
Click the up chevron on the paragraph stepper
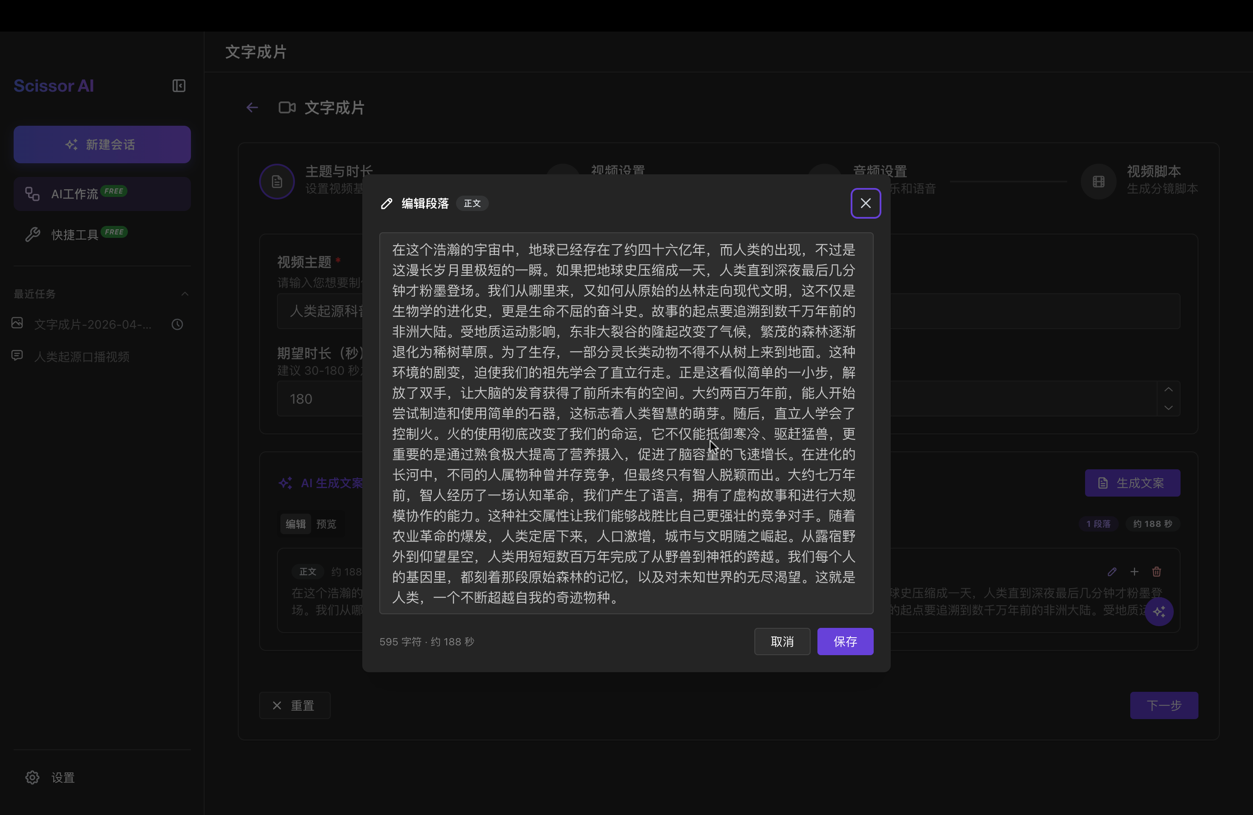[1169, 390]
